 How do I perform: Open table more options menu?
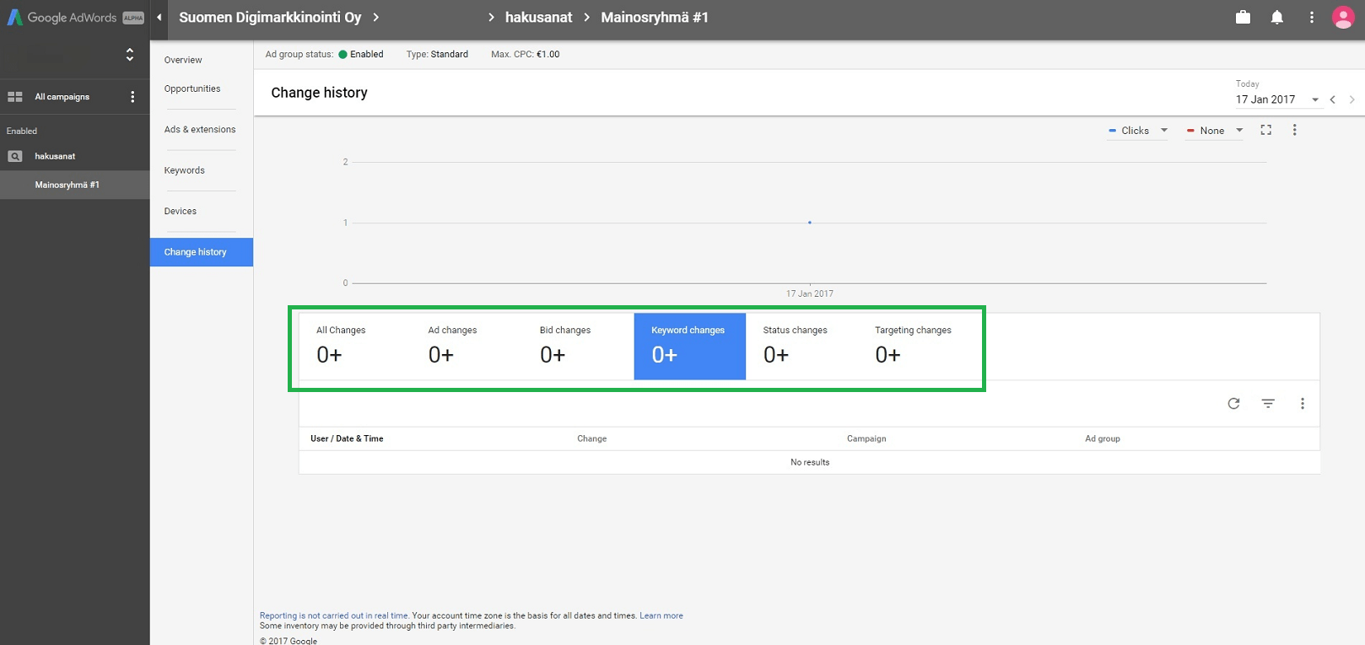pyautogui.click(x=1303, y=404)
